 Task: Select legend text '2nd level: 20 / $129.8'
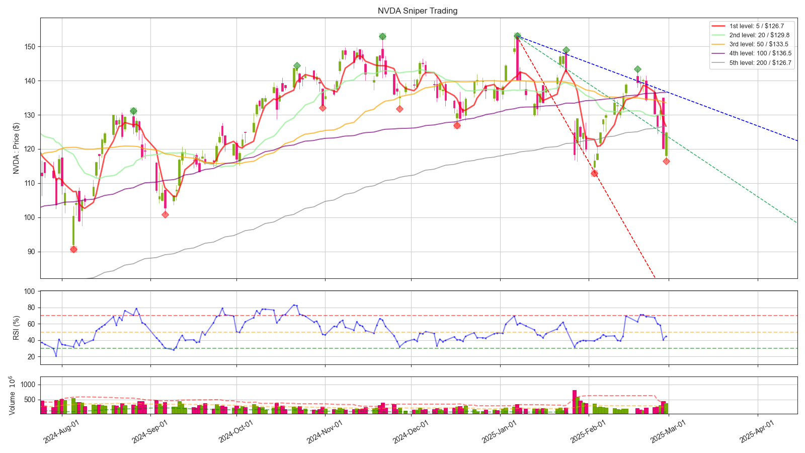(759, 35)
